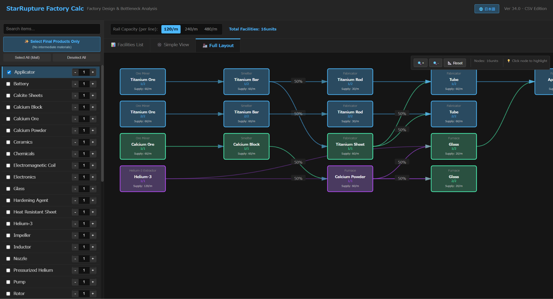This screenshot has width=553, height=299.
Task: Decrease Applicator quantity with minus button
Action: 75,72
